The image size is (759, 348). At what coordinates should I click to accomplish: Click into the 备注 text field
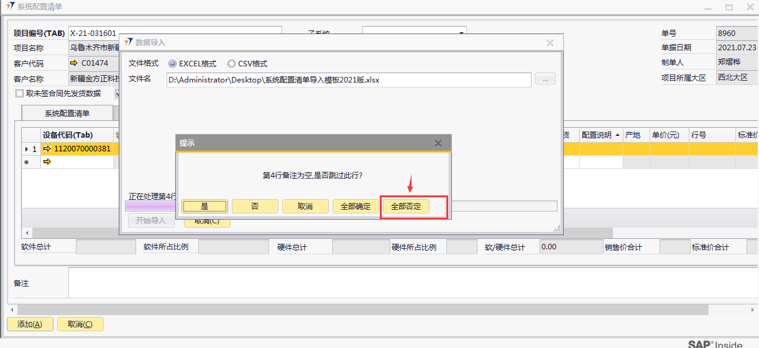tap(410, 283)
